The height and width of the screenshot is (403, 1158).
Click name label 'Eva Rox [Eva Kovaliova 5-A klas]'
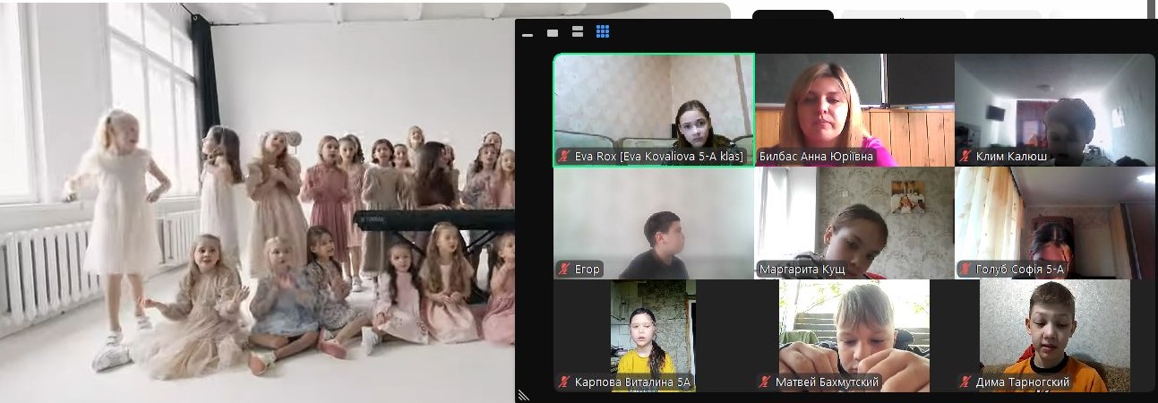point(658,156)
